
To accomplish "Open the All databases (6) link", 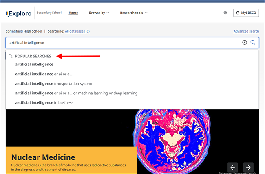I will click(x=77, y=31).
